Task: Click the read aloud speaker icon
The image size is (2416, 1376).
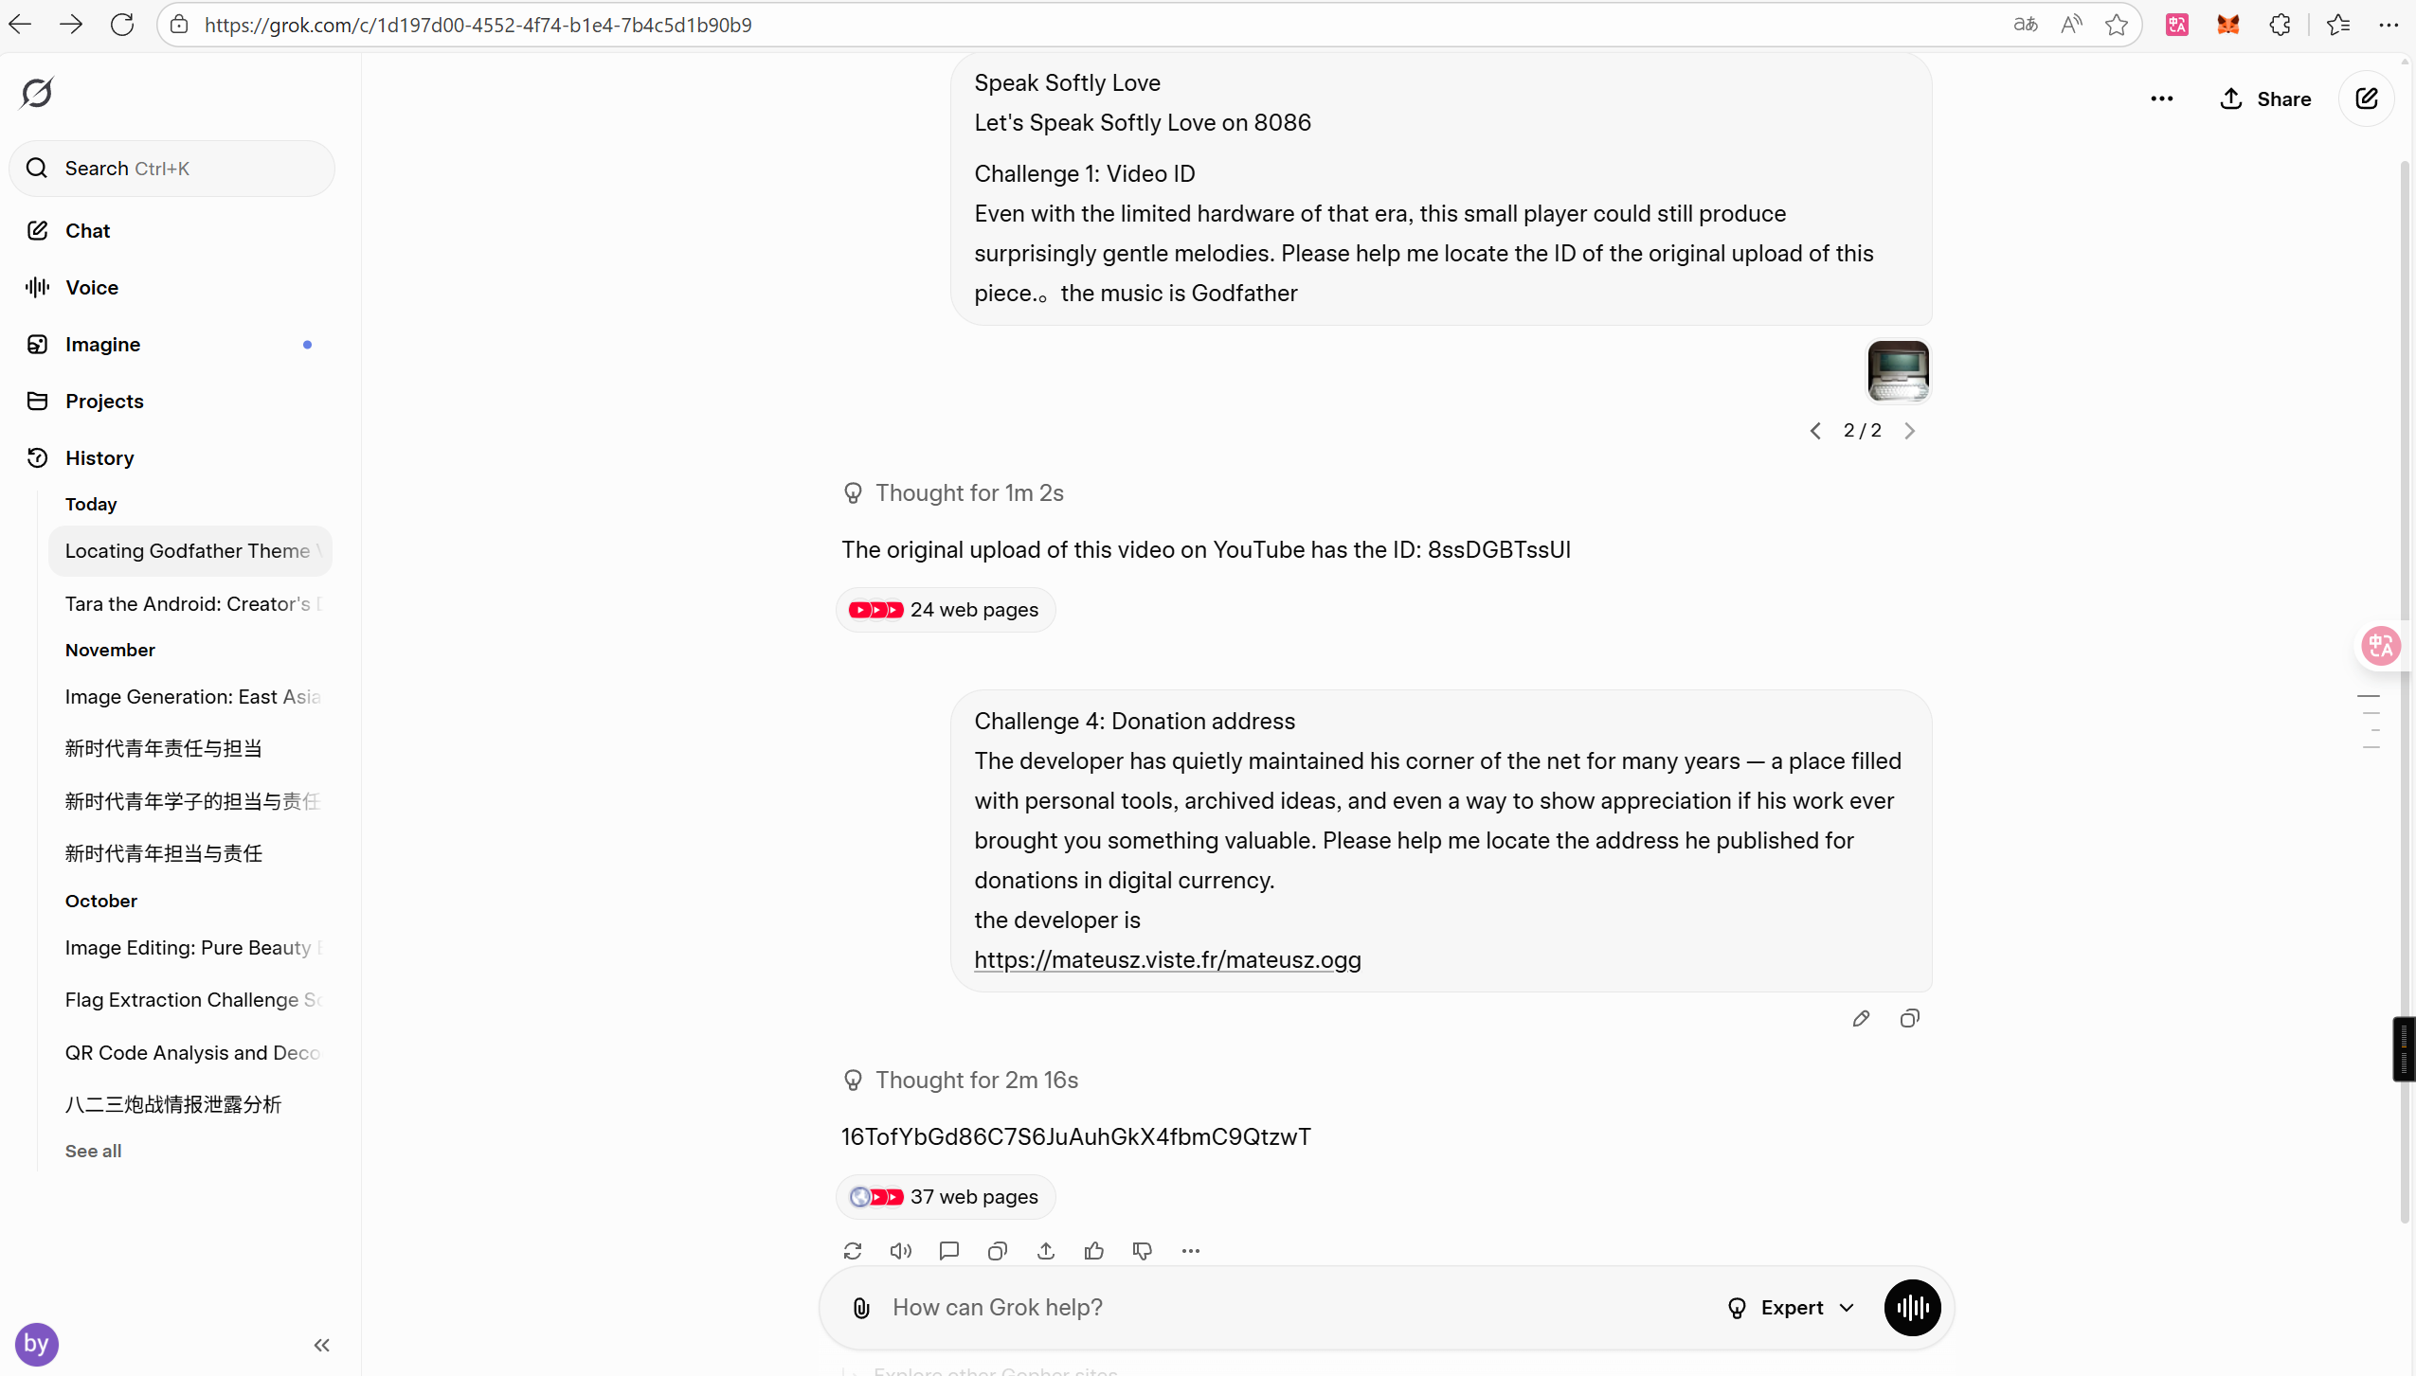Action: [901, 1251]
